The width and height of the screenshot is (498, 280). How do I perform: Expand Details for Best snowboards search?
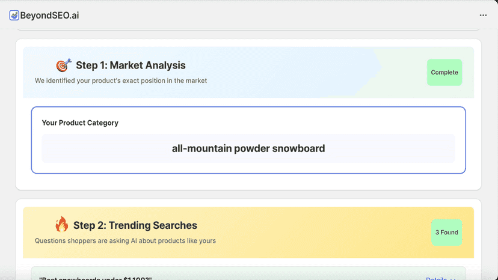pyautogui.click(x=440, y=278)
